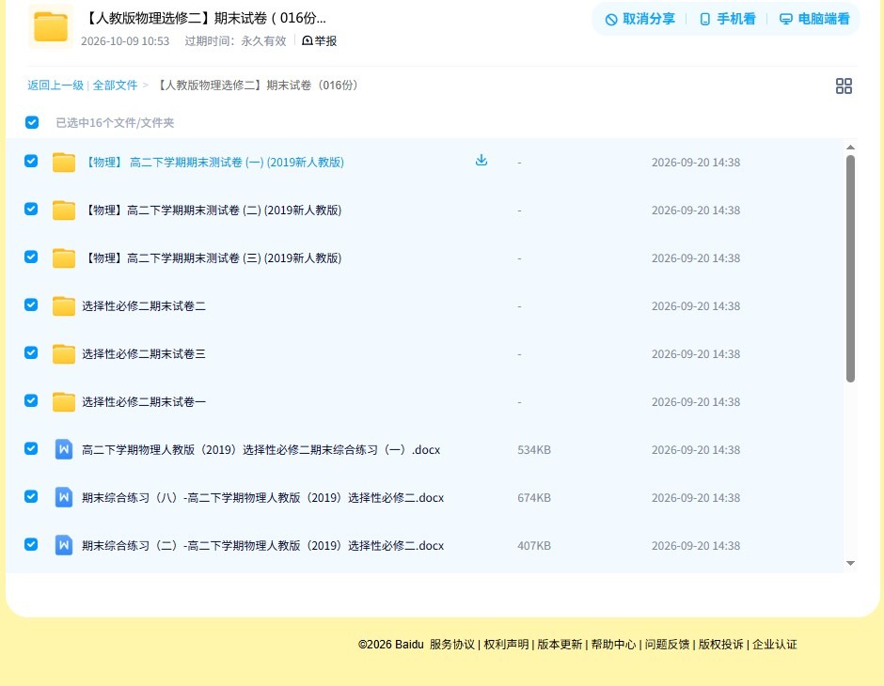The image size is (884, 686).
Task: Click 全部文件 breadcrumb link
Action: click(115, 86)
